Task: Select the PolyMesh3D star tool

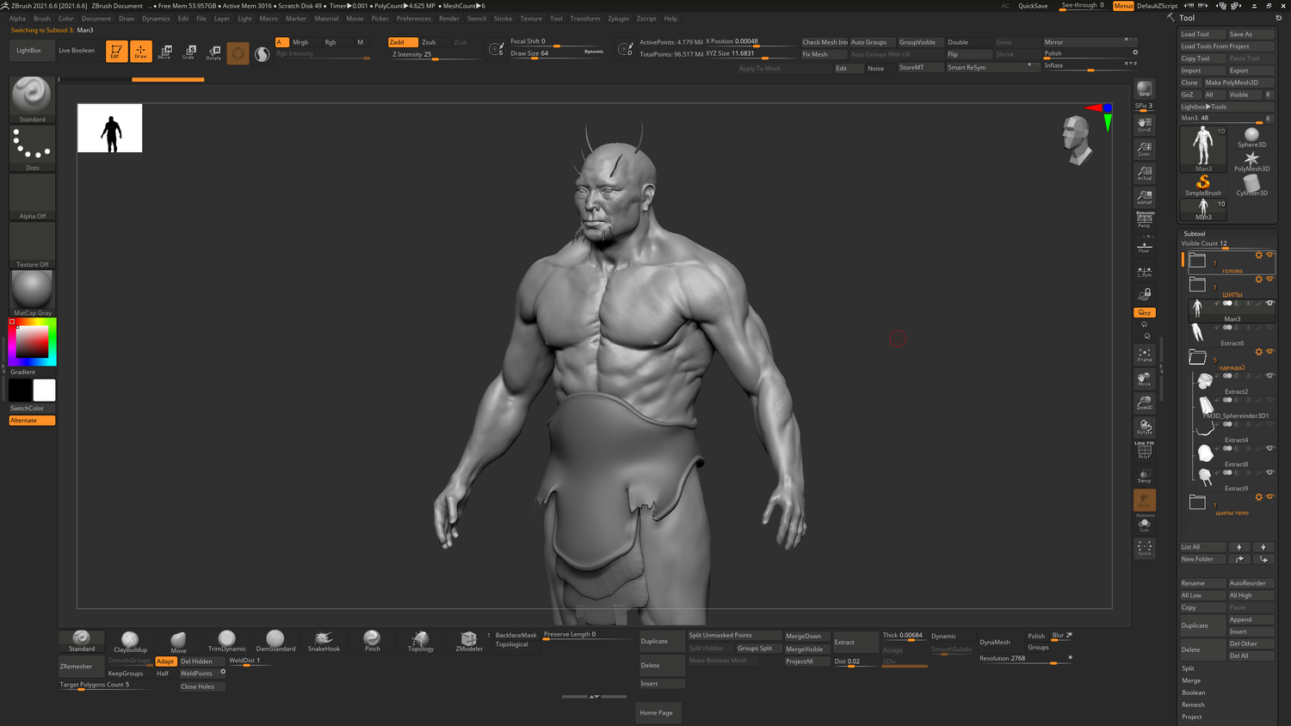Action: [1251, 161]
